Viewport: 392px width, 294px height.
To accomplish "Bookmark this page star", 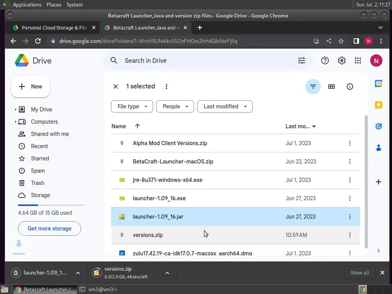I will (x=341, y=41).
